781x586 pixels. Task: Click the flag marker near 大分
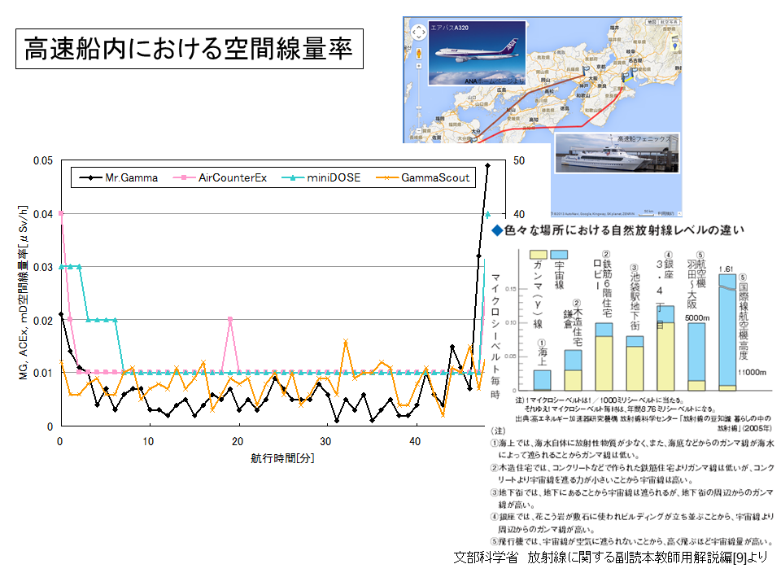point(474,139)
